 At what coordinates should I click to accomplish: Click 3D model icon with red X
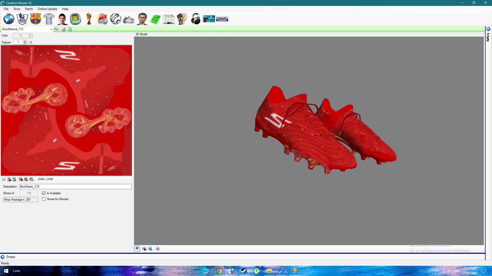click(158, 249)
